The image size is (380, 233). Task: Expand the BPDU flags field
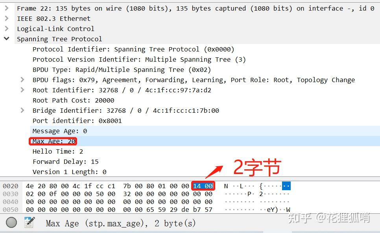coord(22,80)
